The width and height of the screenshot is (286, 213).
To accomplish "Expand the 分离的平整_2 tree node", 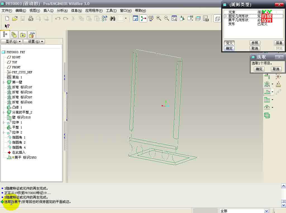I will [4, 113].
